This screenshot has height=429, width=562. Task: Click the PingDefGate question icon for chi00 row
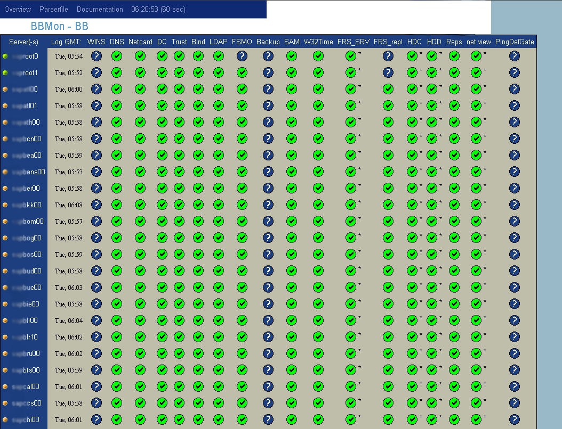coord(515,419)
